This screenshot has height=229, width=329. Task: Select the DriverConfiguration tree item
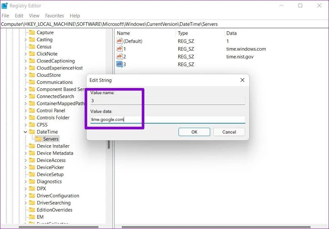58,196
